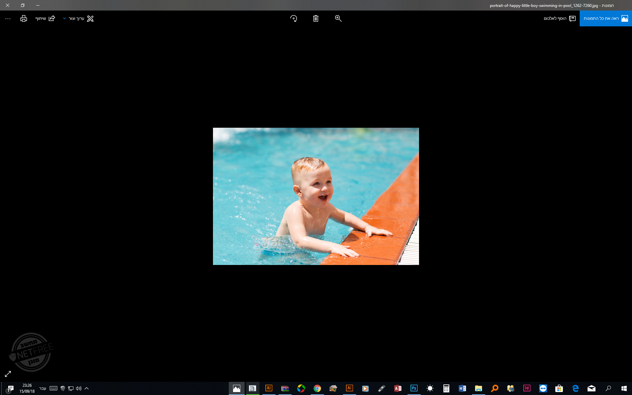Rotate the photo with rotate icon
Viewport: 632px width, 395px height.
(294, 18)
